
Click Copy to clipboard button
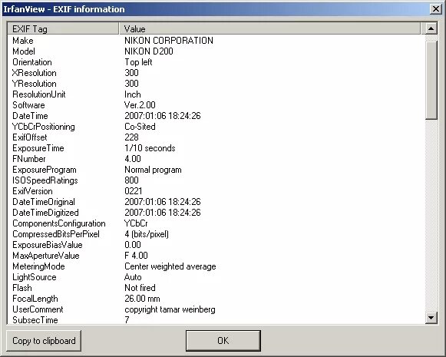[x=44, y=341]
